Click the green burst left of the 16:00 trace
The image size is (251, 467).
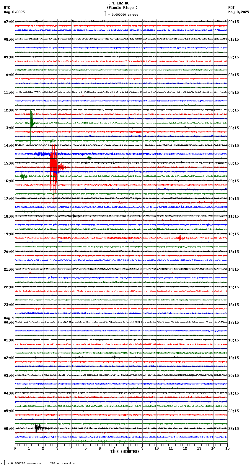pyautogui.click(x=23, y=175)
